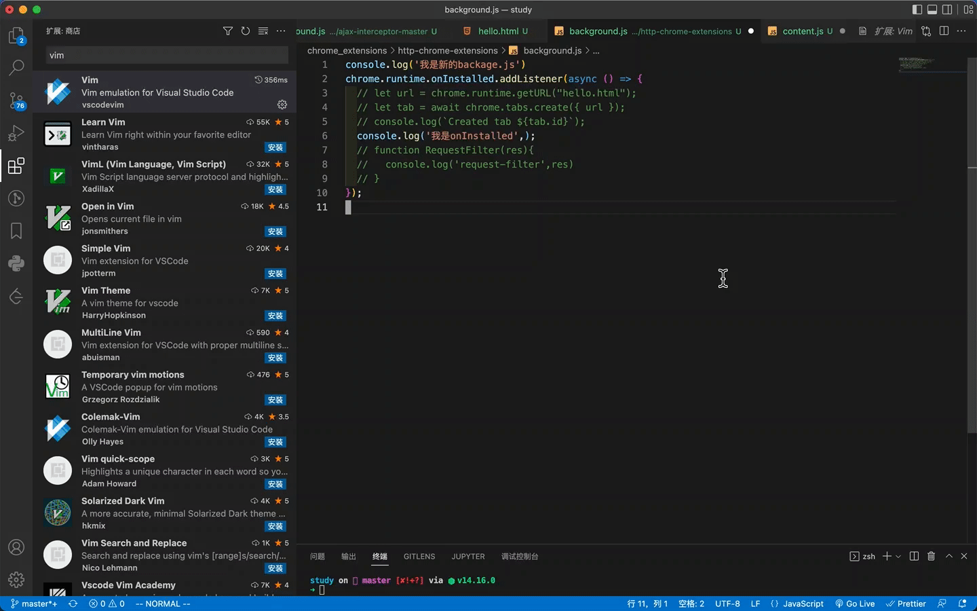Open the Extensions view icon
Image resolution: width=977 pixels, height=611 pixels.
[16, 166]
